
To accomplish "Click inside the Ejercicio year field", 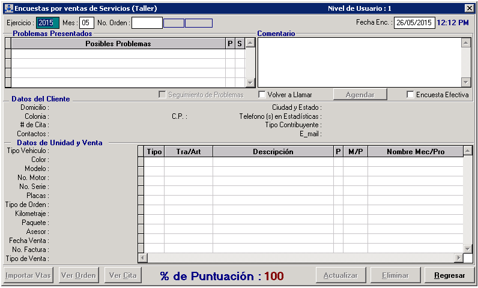I will (x=47, y=23).
